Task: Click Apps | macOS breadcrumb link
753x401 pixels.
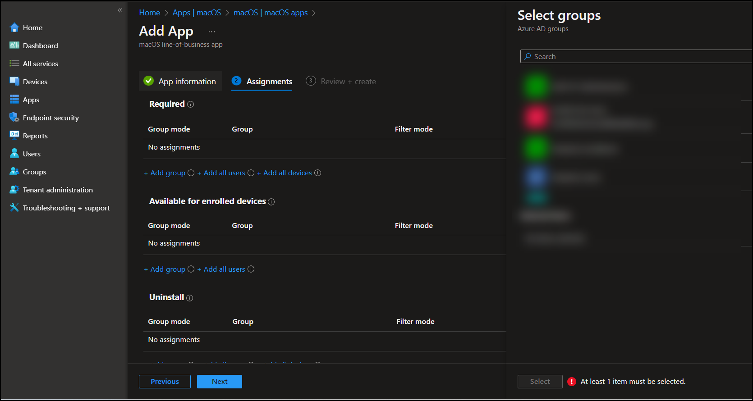Action: pos(197,13)
